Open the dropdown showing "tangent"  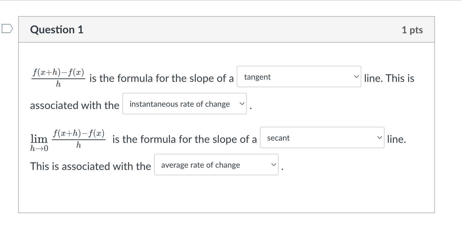(x=299, y=77)
